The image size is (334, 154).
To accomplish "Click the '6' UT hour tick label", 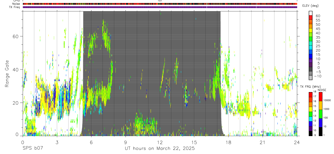I will point(91,142).
